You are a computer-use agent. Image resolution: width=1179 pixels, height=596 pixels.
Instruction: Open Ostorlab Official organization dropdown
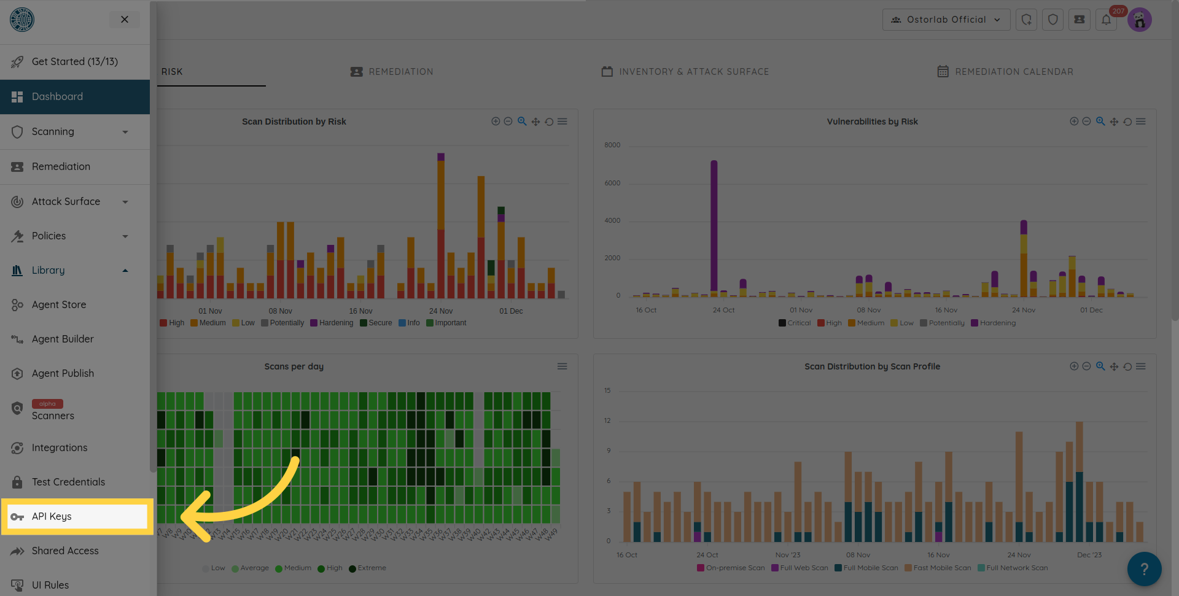click(946, 20)
